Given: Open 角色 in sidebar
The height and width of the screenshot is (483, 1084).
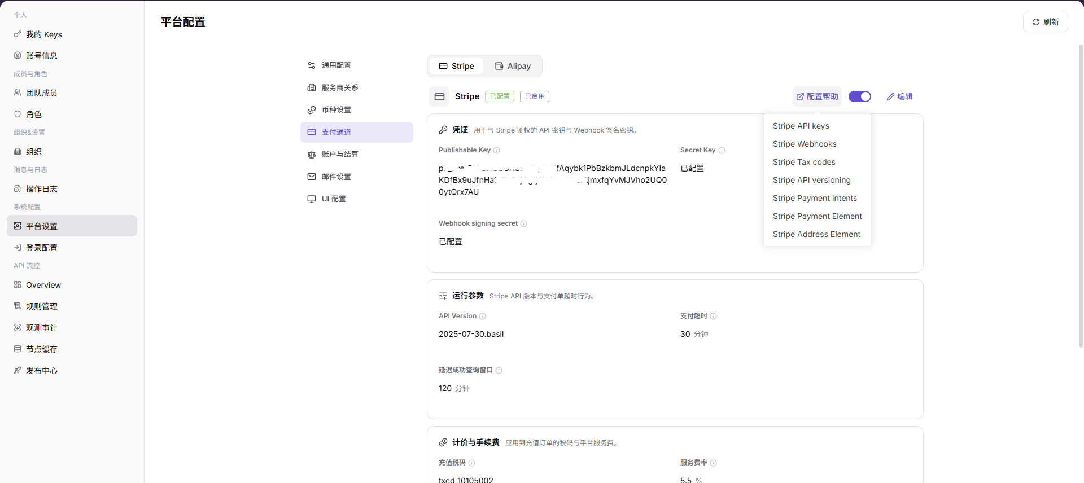Looking at the screenshot, I should (72, 115).
